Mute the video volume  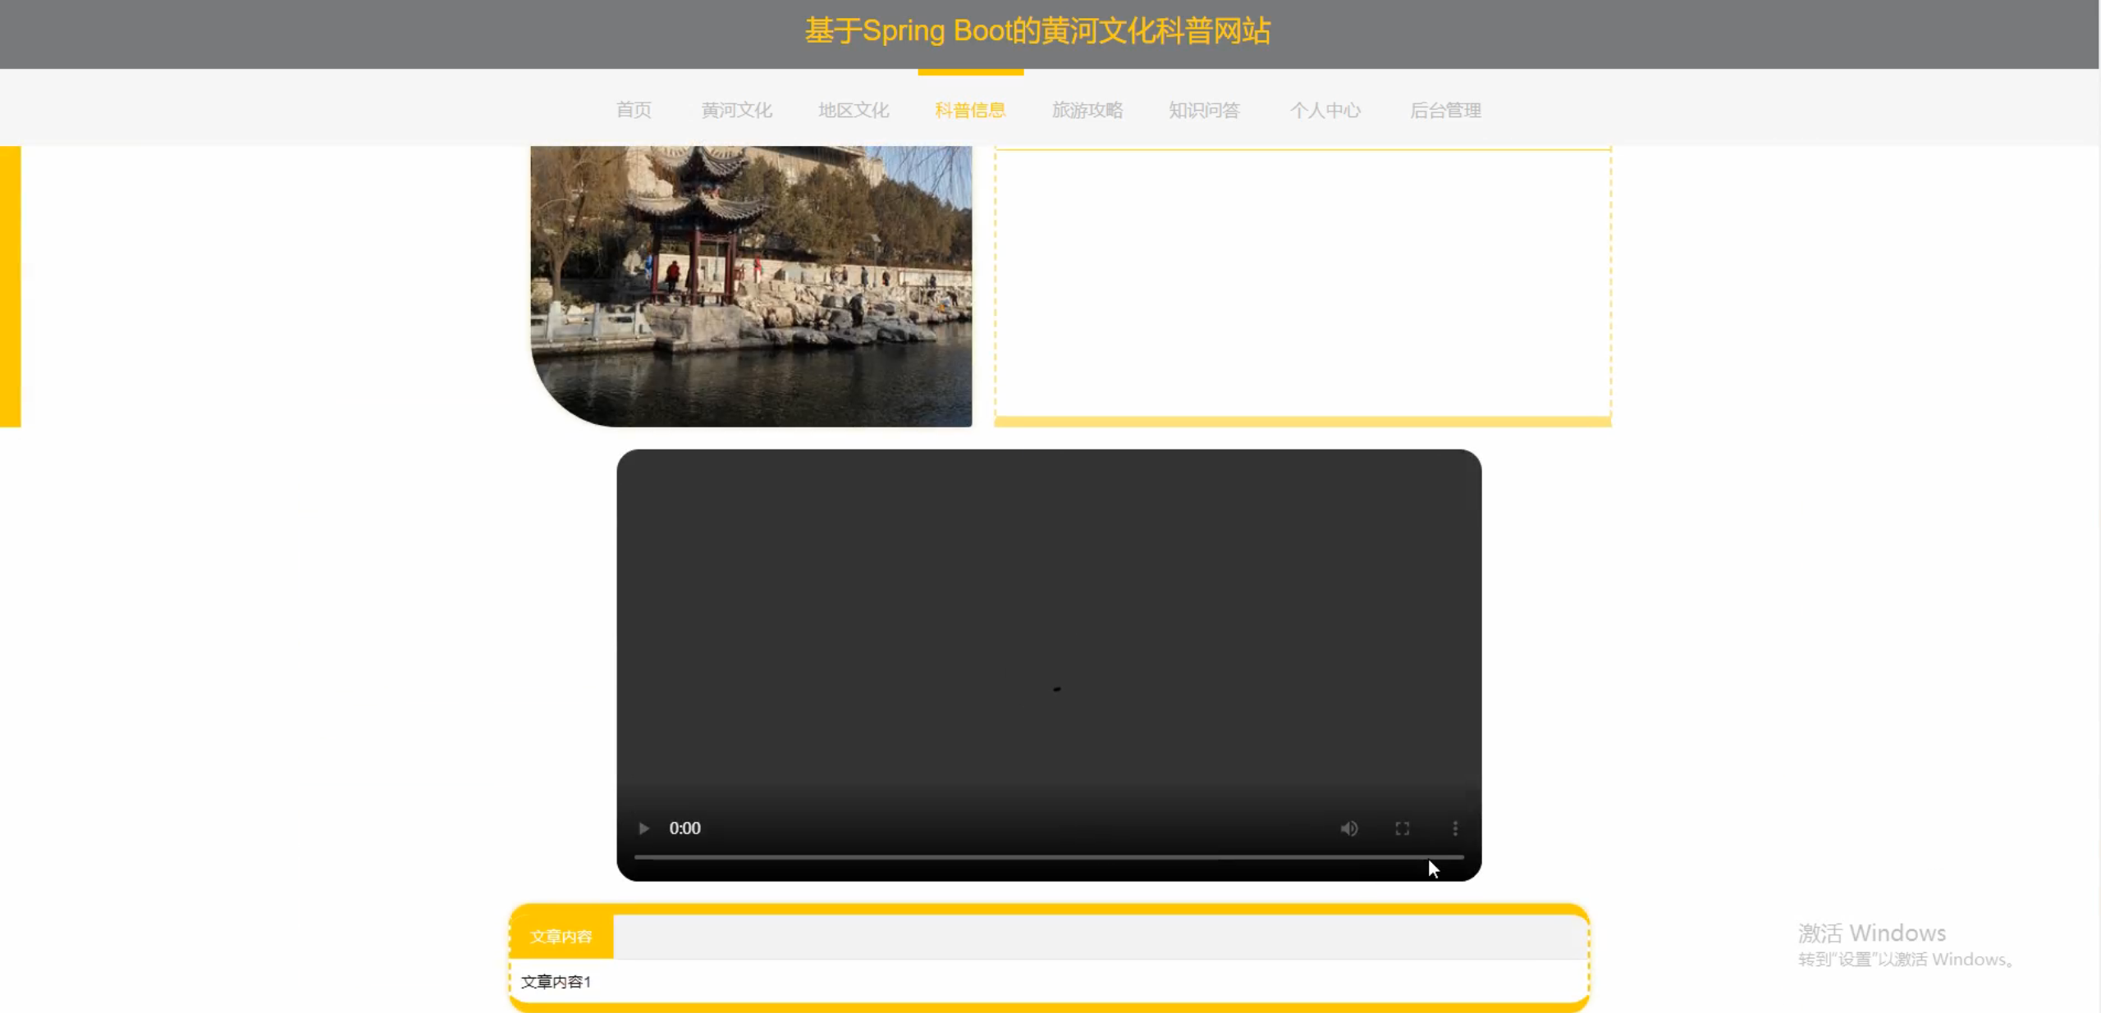point(1348,828)
